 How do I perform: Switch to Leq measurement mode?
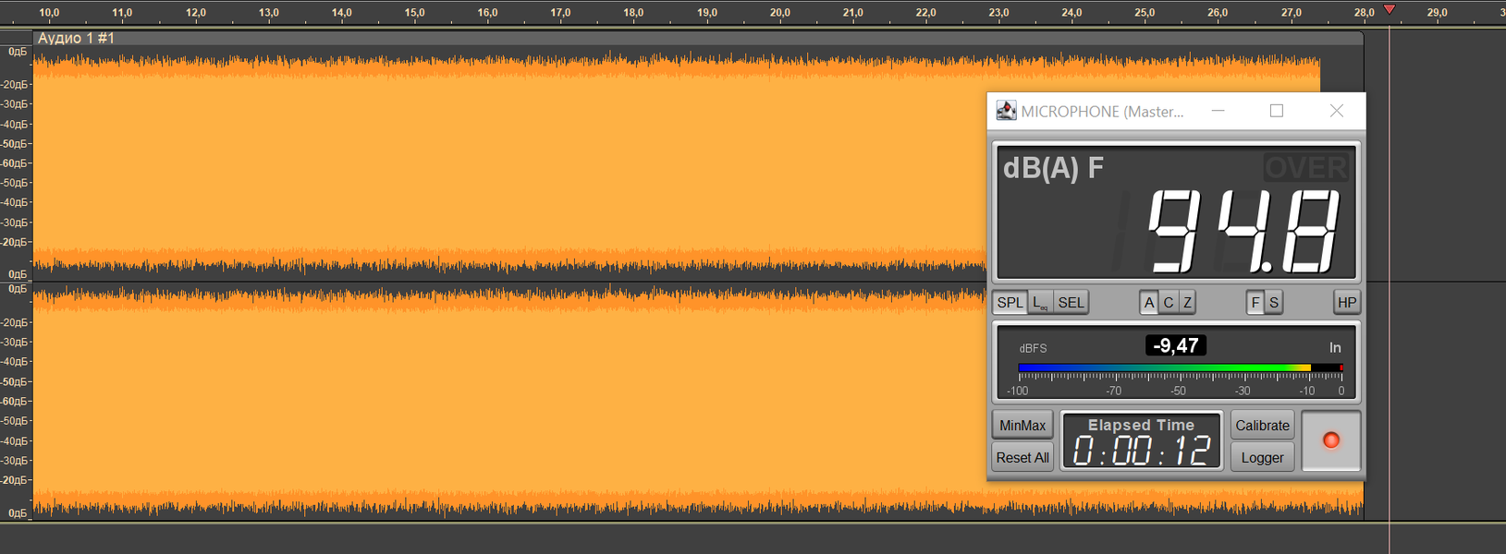[1040, 302]
